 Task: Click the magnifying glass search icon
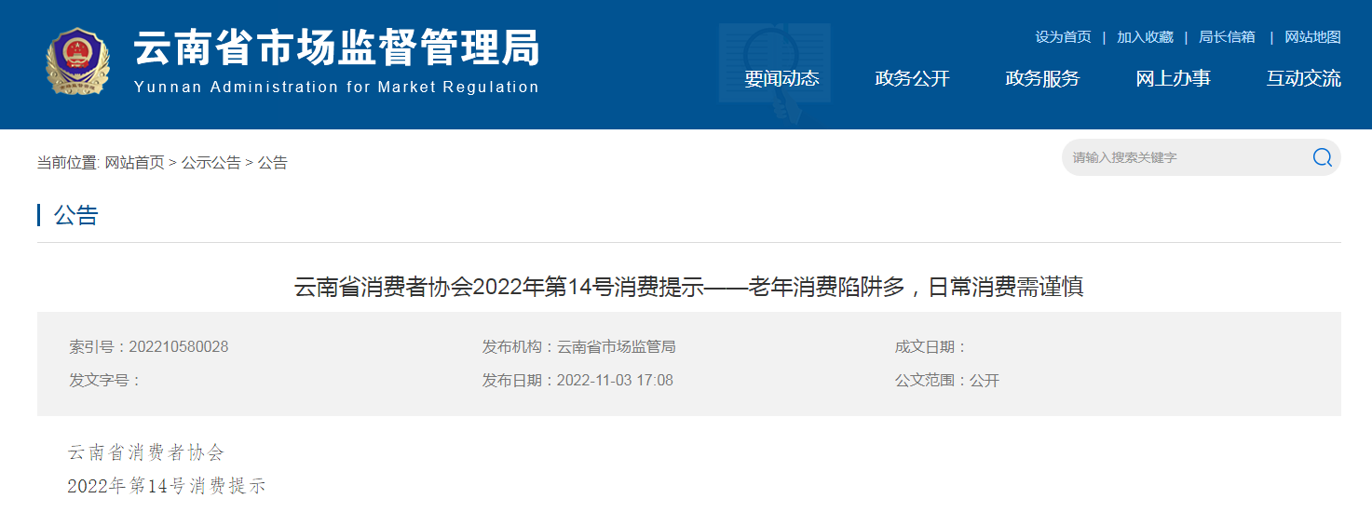click(1322, 157)
